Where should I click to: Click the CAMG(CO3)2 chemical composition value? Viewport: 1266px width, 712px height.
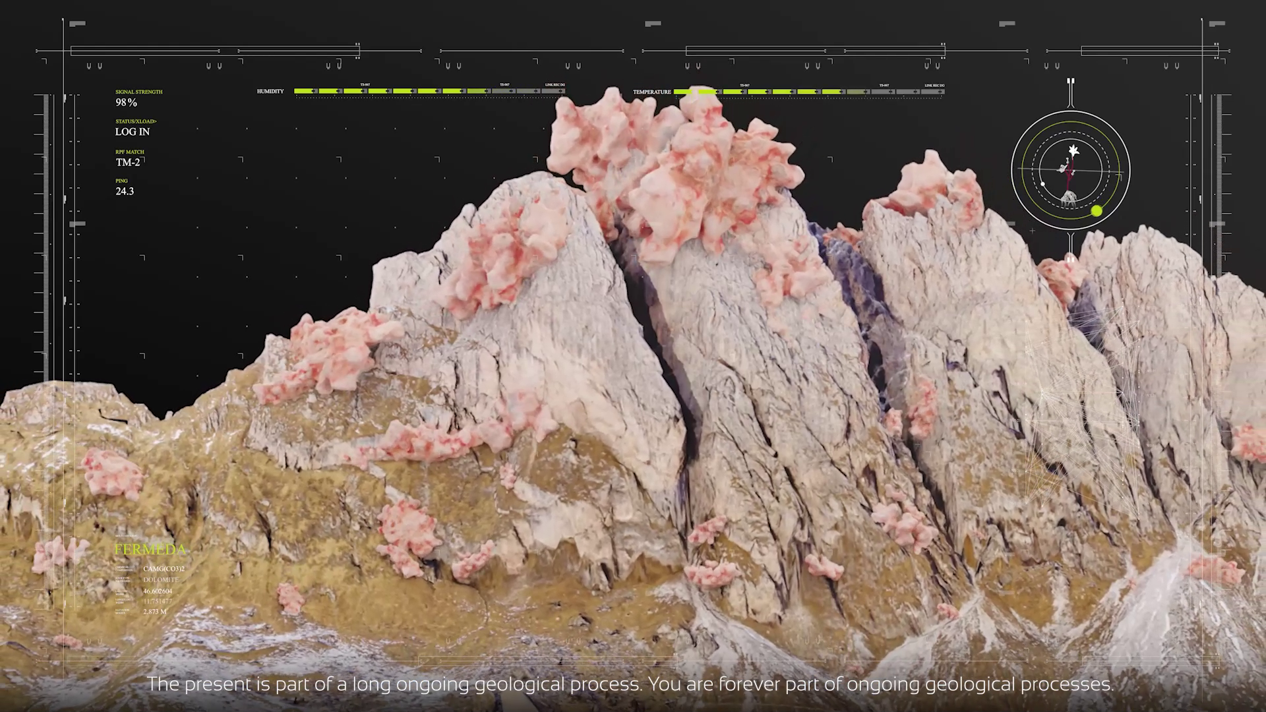click(164, 569)
